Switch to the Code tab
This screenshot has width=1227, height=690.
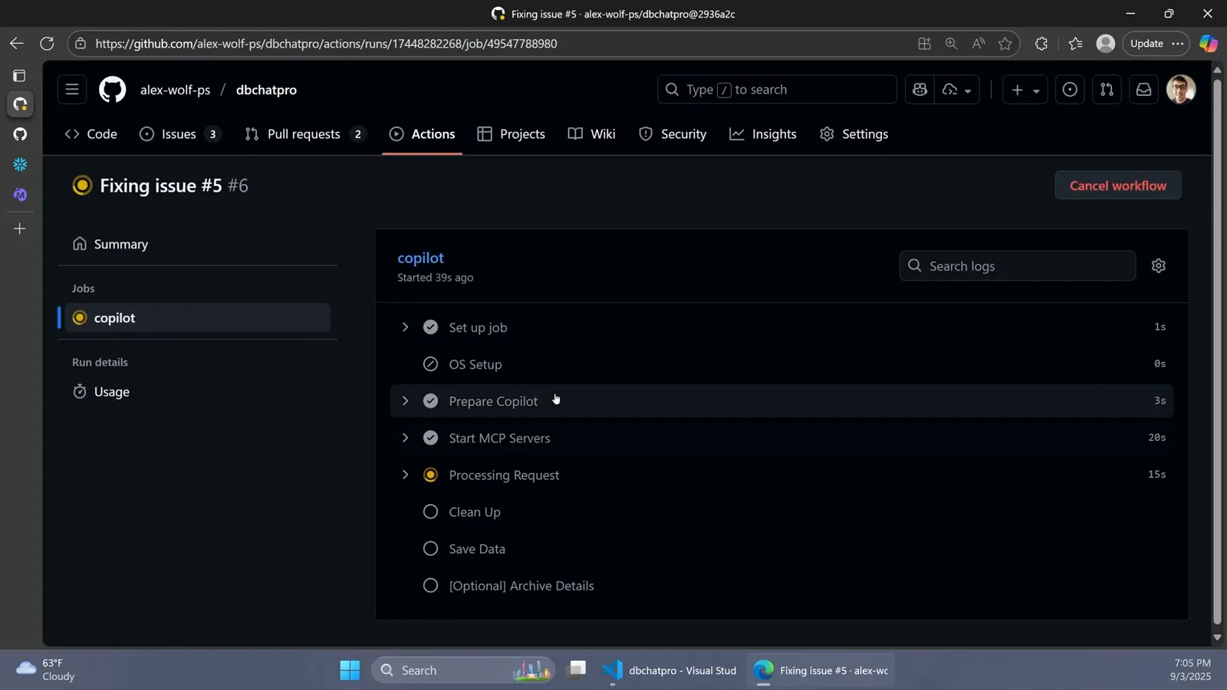tap(91, 134)
